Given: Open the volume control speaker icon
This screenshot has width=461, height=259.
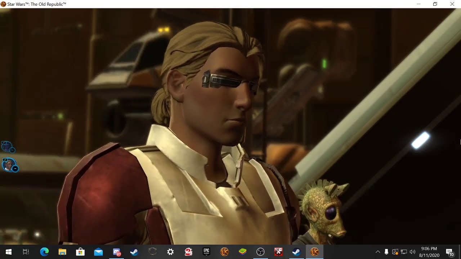Looking at the screenshot, I should tap(412, 252).
